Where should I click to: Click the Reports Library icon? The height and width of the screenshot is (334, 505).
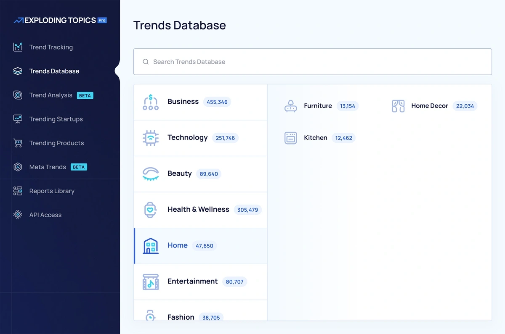point(18,191)
